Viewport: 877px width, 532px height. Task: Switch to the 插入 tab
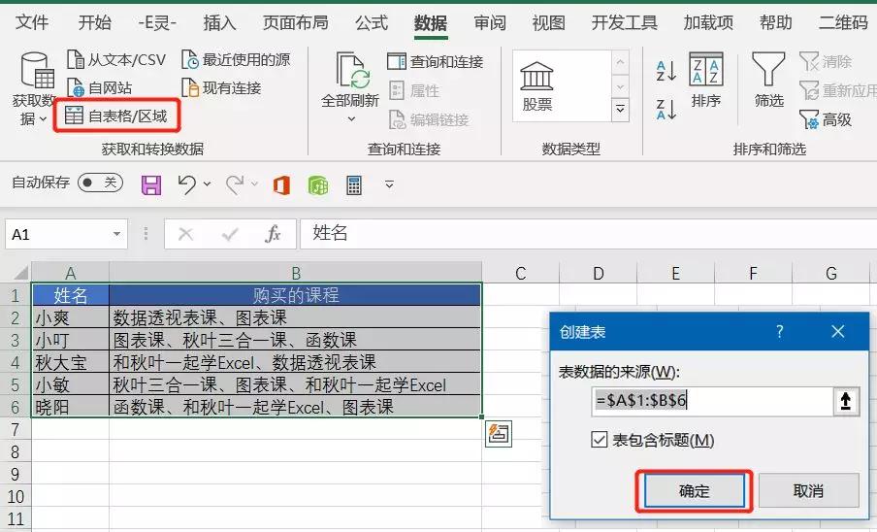tap(219, 22)
